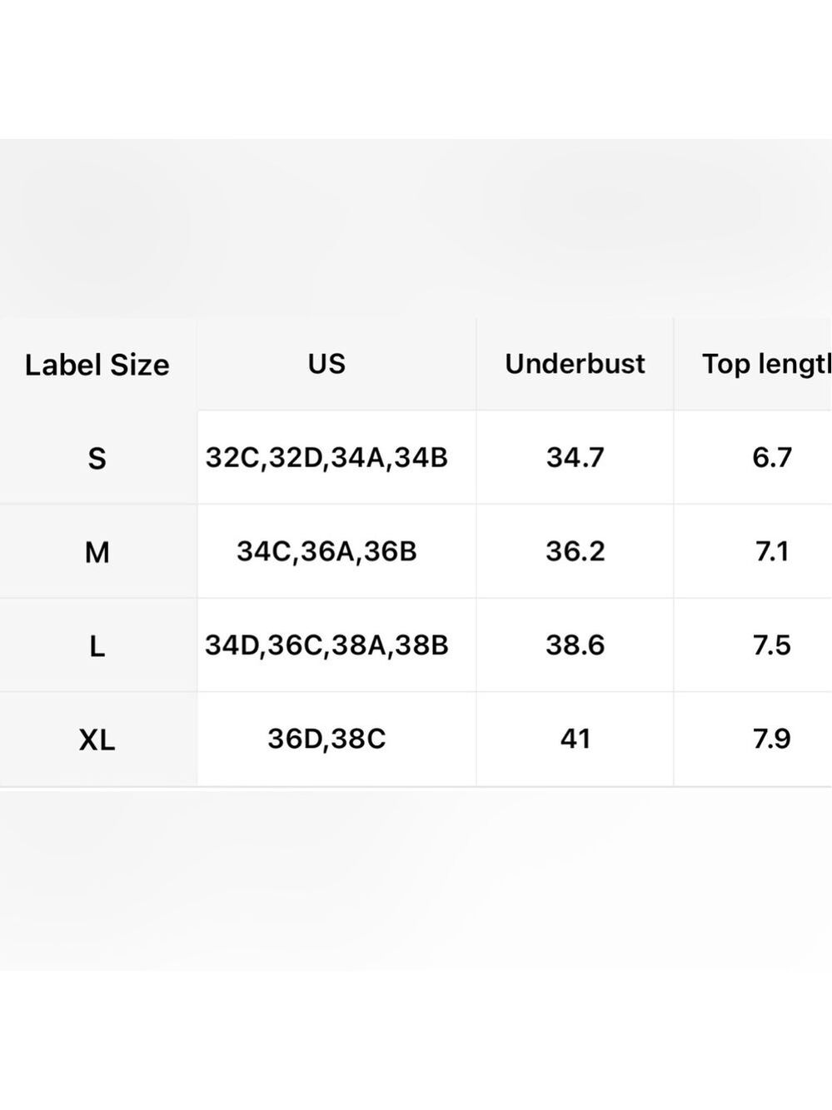Click the 36D,38C US sizes cell

pos(326,739)
